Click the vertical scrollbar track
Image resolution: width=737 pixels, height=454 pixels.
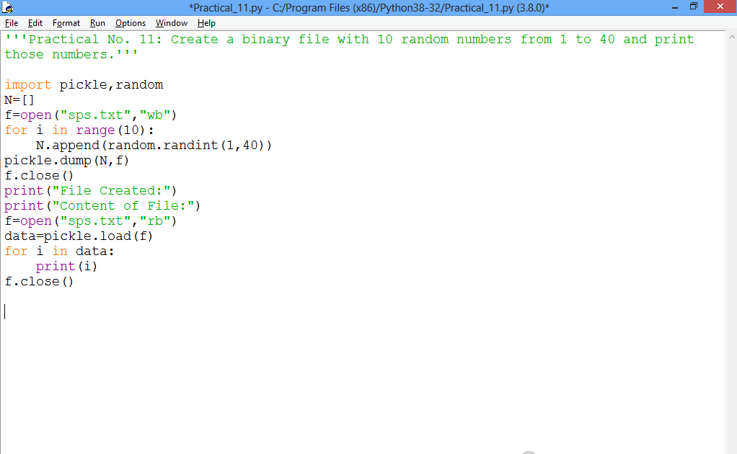coord(731,216)
